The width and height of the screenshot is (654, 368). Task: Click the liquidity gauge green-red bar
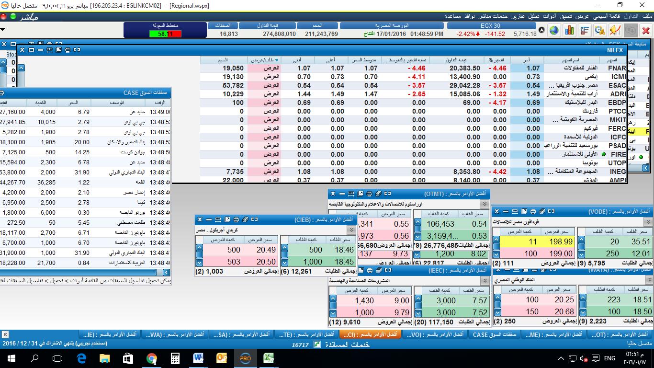(x=165, y=34)
